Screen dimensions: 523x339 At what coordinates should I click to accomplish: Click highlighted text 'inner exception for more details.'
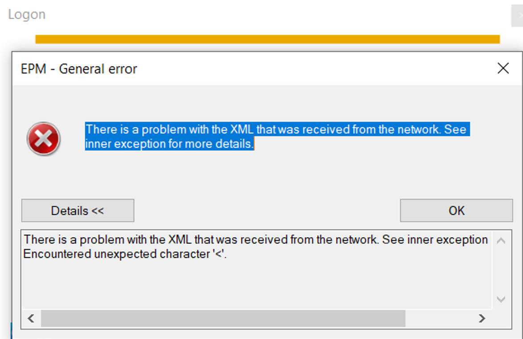click(169, 144)
